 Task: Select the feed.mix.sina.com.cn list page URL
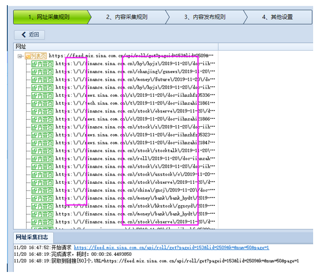pyautogui.click(x=131, y=55)
